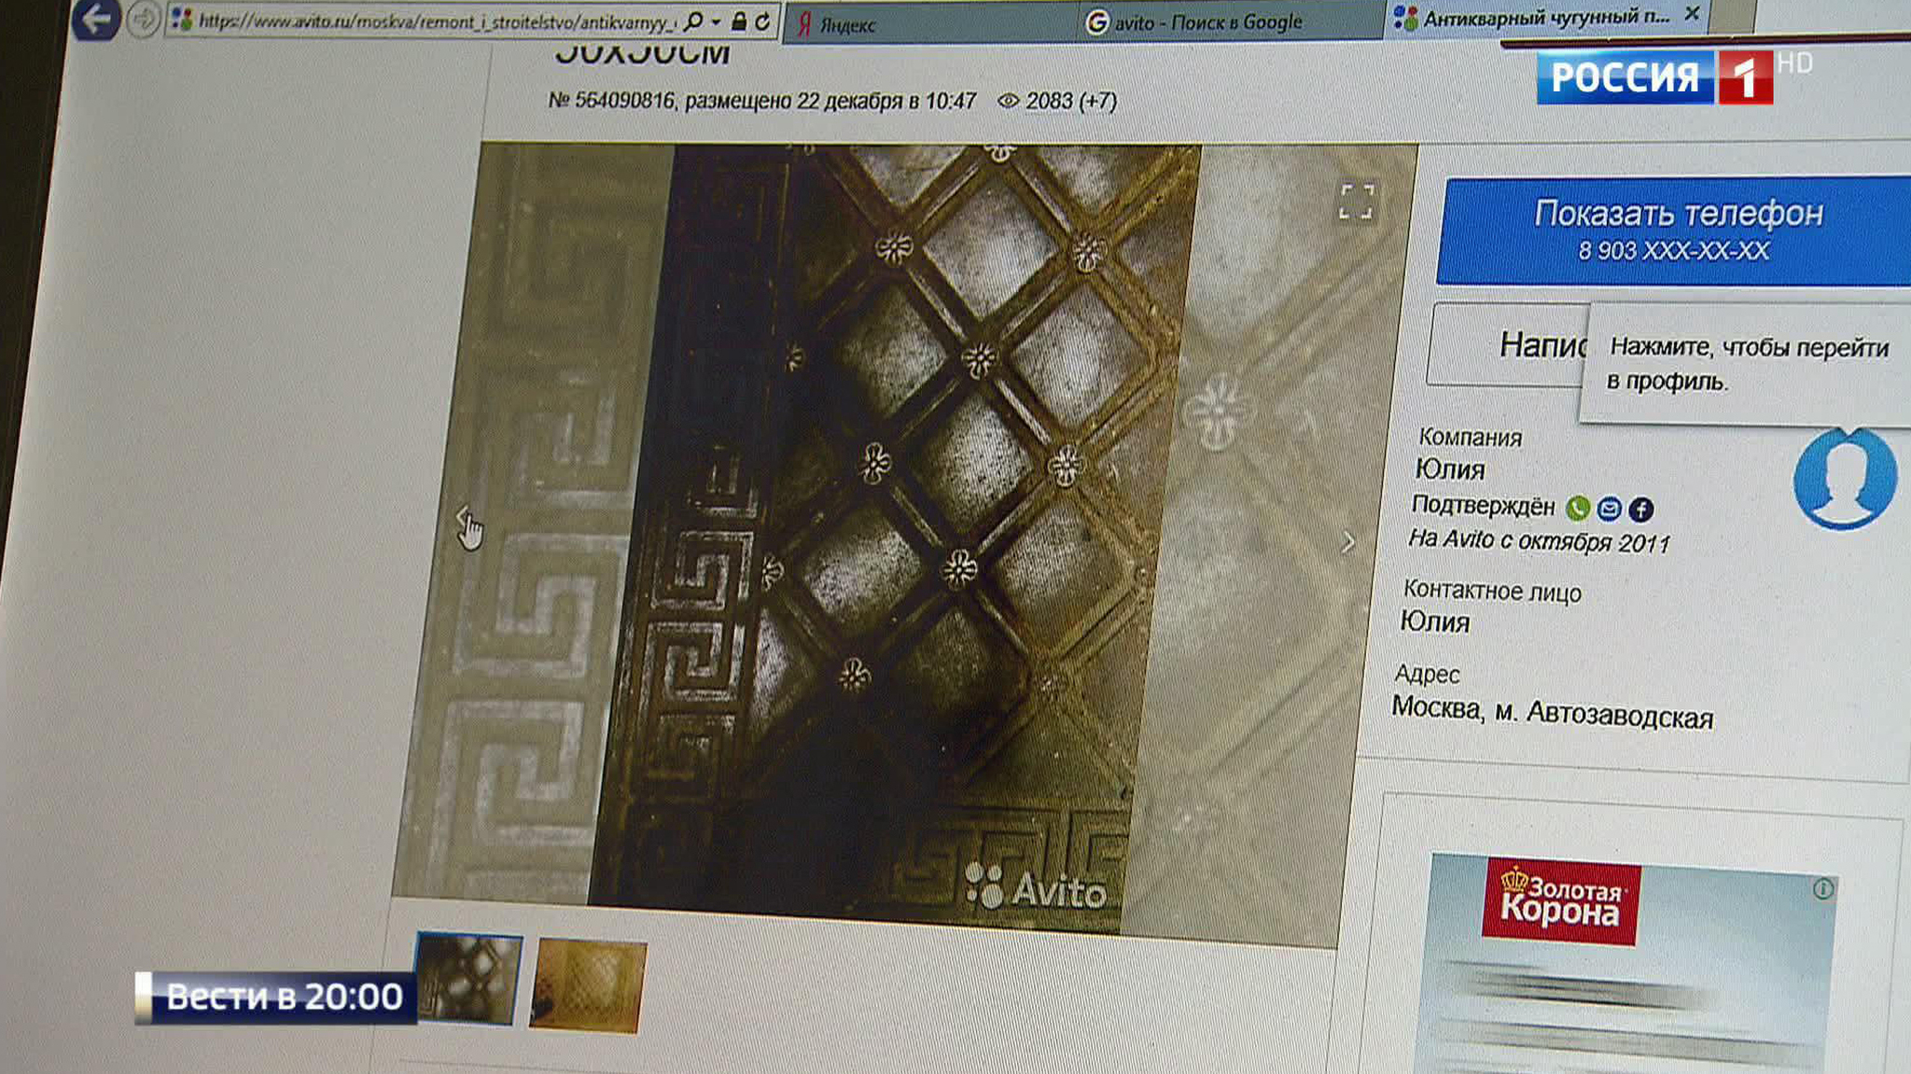Screen dimensions: 1911x1074
Task: Click the text 'На Avito с октября 2011'
Action: pos(1539,541)
